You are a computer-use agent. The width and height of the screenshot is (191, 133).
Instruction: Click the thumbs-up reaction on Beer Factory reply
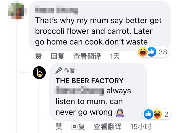148,114
